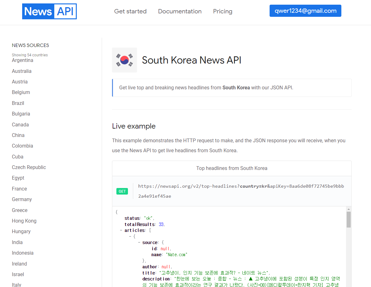Click the request URL text
Screen dimensions: 371x287
(241, 191)
